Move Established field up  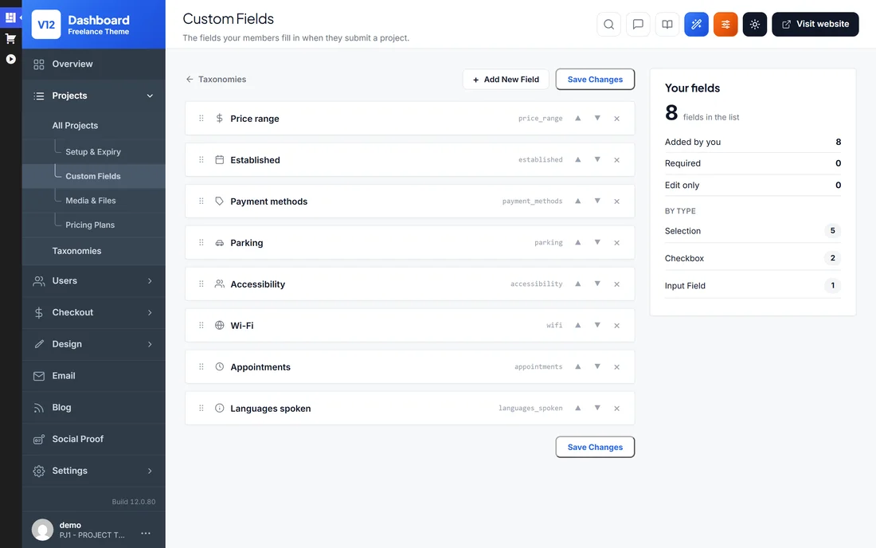(x=577, y=159)
